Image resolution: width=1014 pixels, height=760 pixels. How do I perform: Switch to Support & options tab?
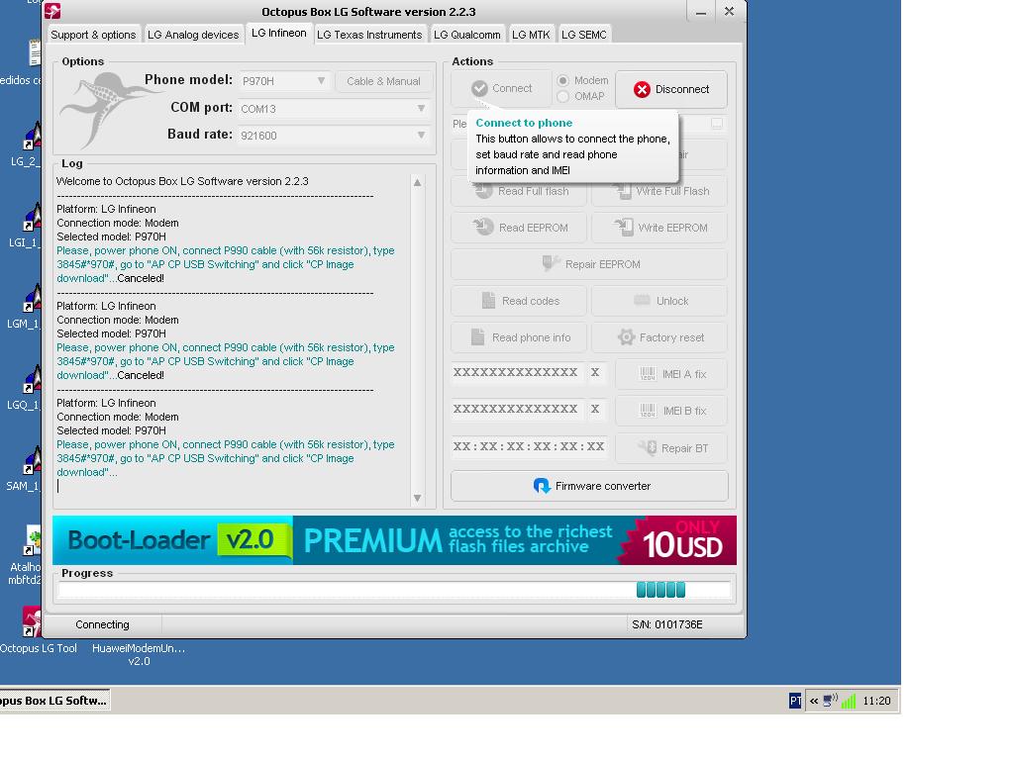coord(93,35)
